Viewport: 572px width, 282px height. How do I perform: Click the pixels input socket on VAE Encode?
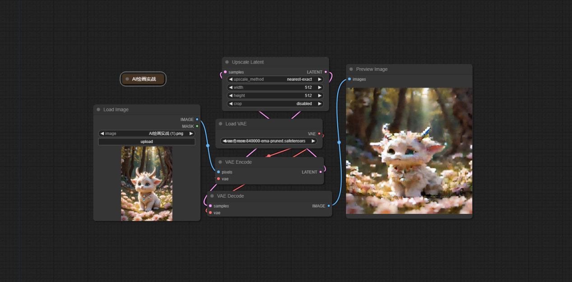(219, 172)
